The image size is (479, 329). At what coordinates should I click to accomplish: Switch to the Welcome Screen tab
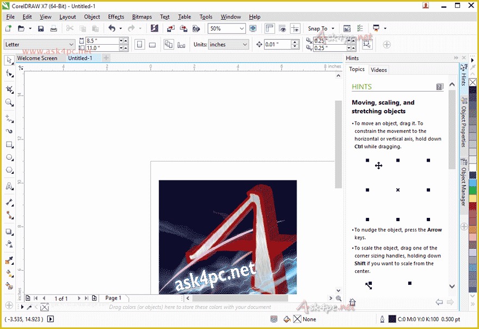[37, 58]
